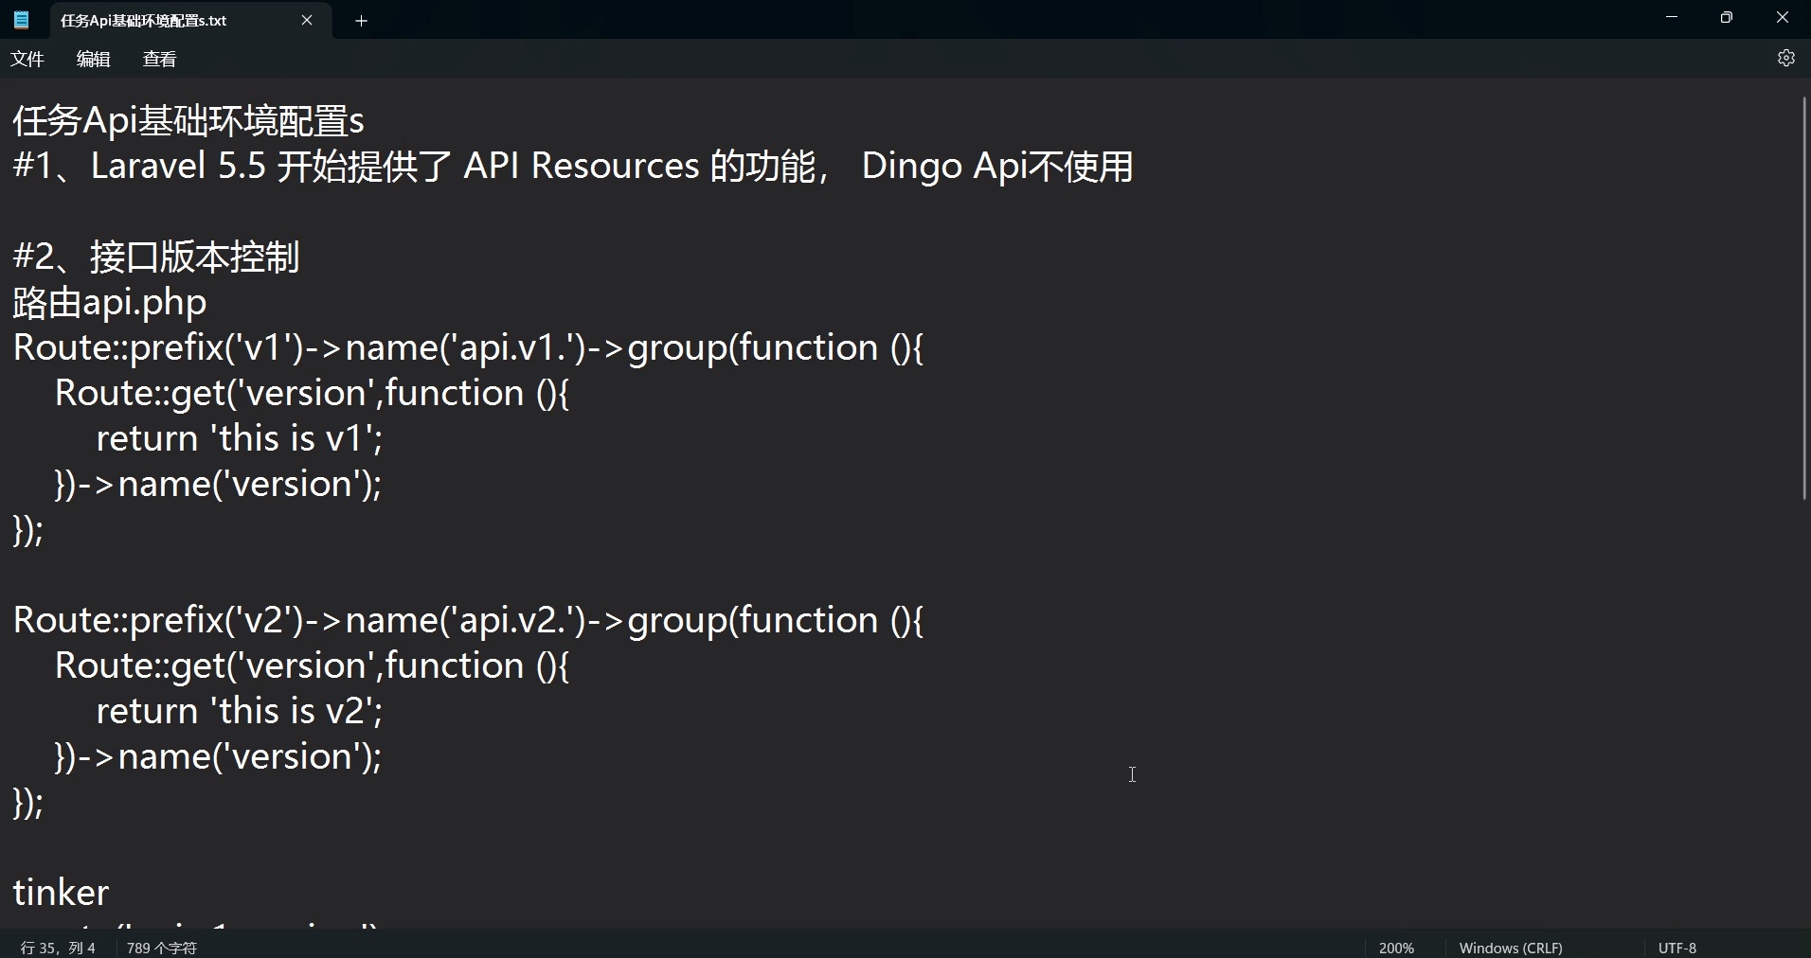Screen dimensions: 1811x958
Task: Click the Notepad document icon on the tab bar
Action: click(21, 19)
